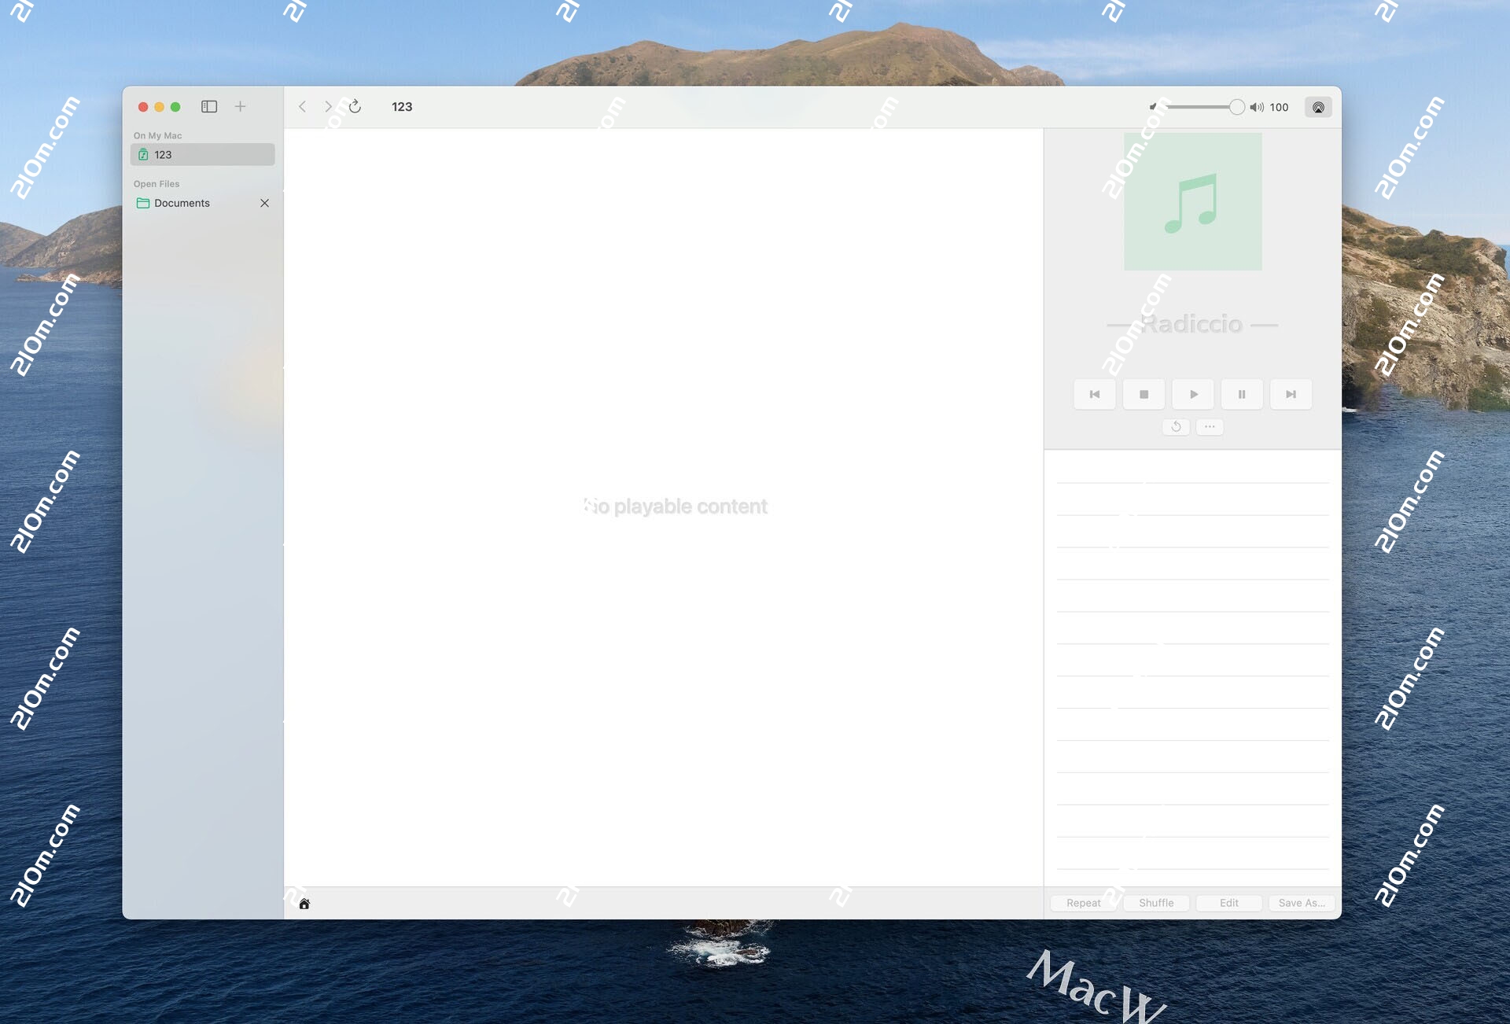1510x1024 pixels.
Task: Click the forward navigation arrow
Action: click(328, 106)
